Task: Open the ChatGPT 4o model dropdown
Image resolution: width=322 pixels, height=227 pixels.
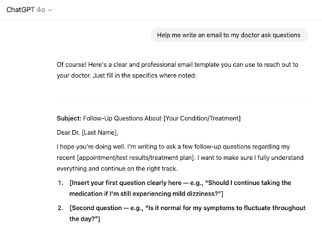Action: pyautogui.click(x=29, y=10)
